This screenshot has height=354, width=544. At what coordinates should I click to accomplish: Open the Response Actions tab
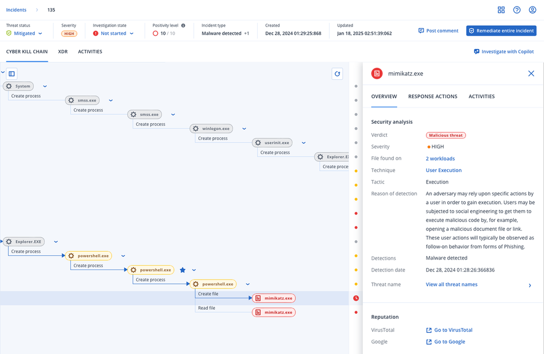click(432, 96)
